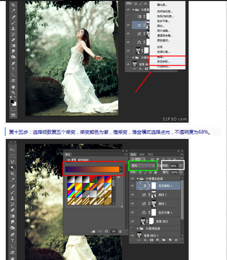Add layer mask icon in lower Layers panel
This screenshot has width=227, height=260.
[151, 240]
